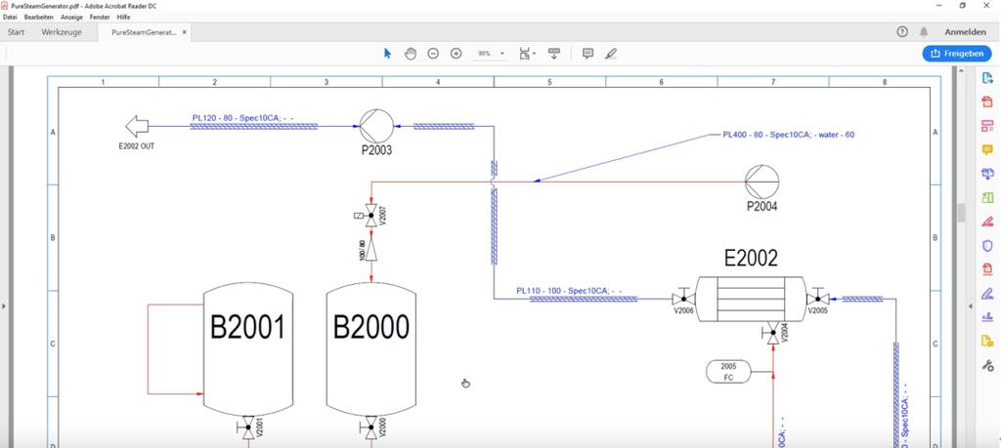The image size is (1001, 448).
Task: Open the Bearbeiten menu
Action: click(38, 18)
